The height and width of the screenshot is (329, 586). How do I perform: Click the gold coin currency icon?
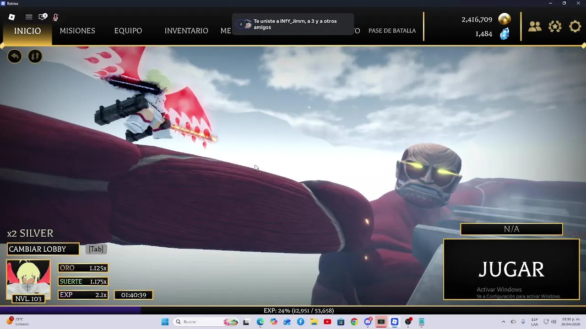click(x=505, y=19)
